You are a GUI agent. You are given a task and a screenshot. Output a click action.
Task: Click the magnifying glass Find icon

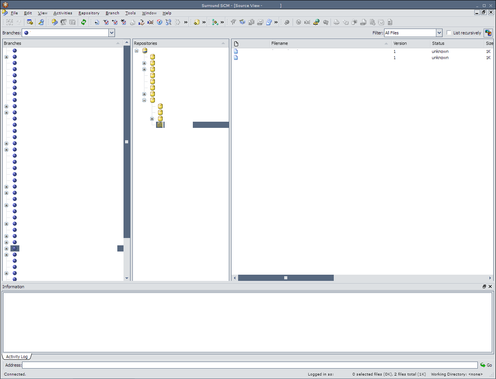41,22
